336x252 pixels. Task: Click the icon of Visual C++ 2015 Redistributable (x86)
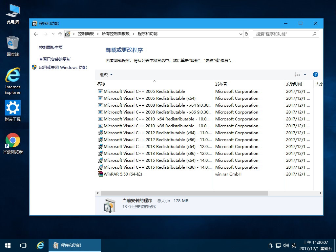[x=100, y=167]
